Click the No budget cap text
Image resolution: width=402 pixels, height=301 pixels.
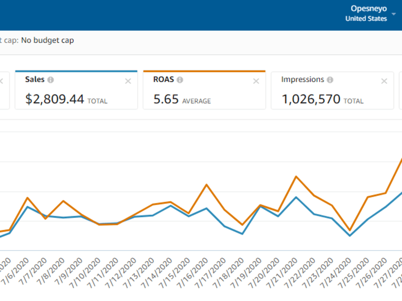(47, 40)
